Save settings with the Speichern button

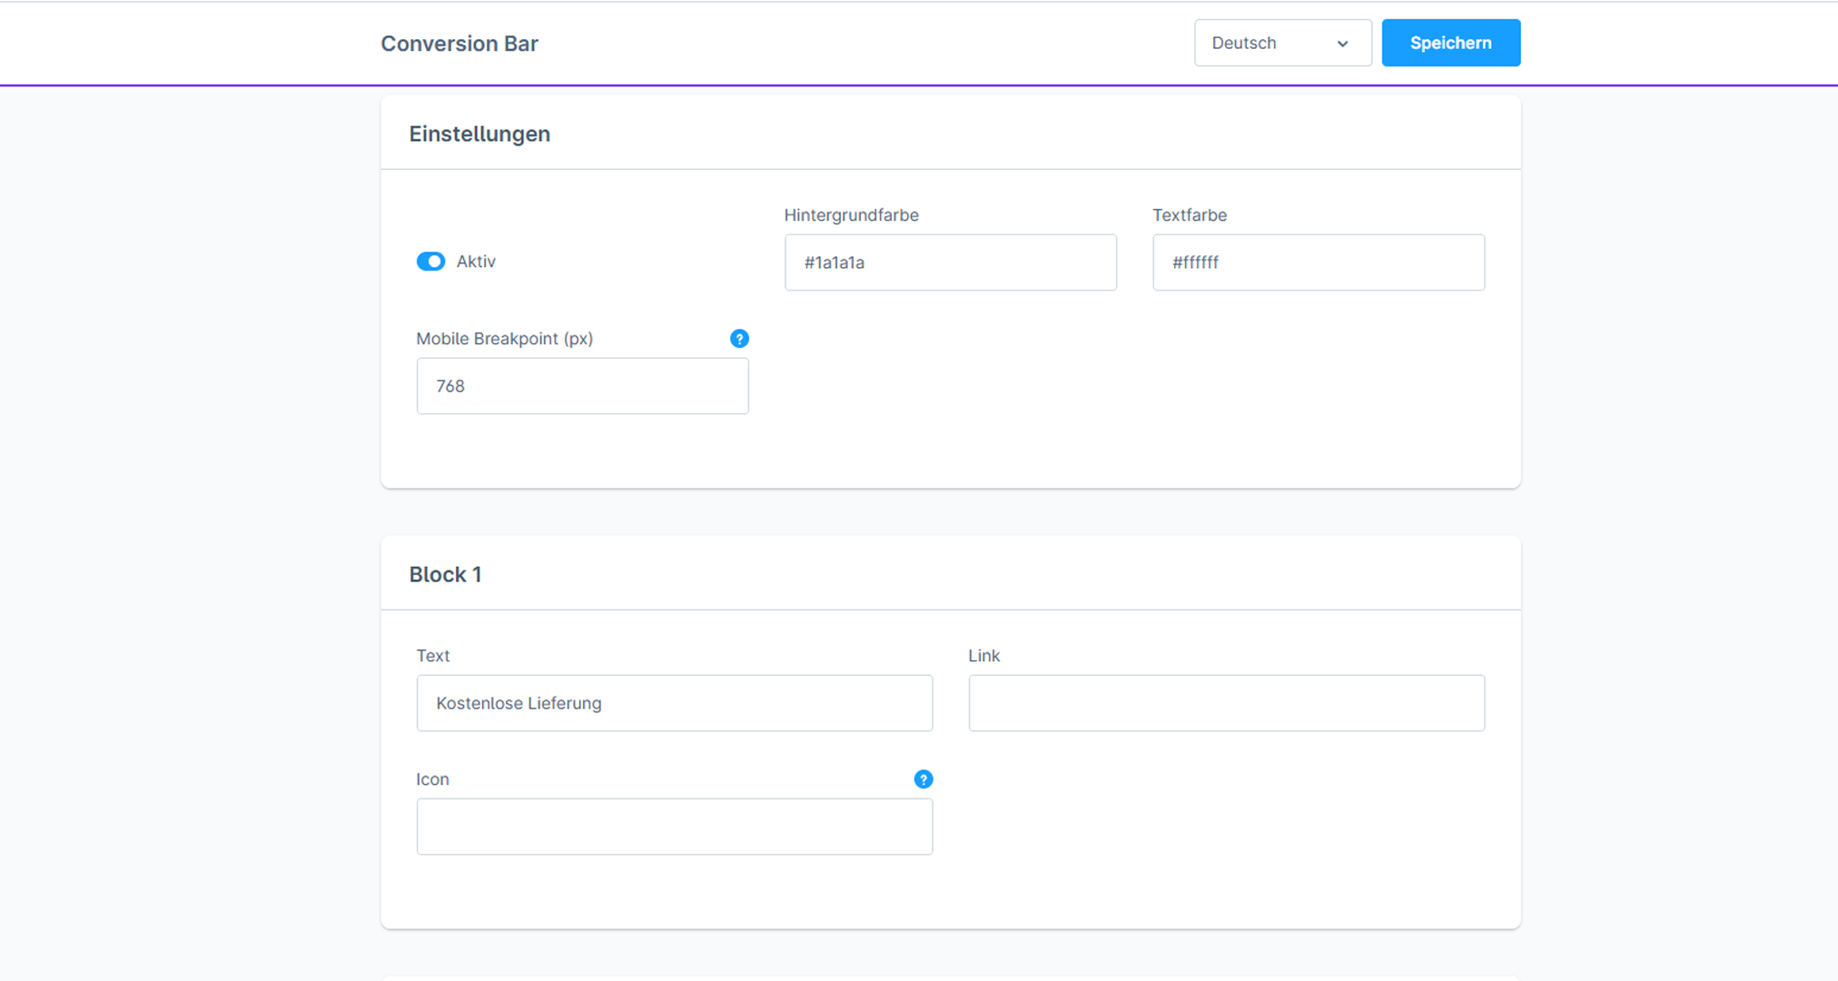tap(1450, 43)
